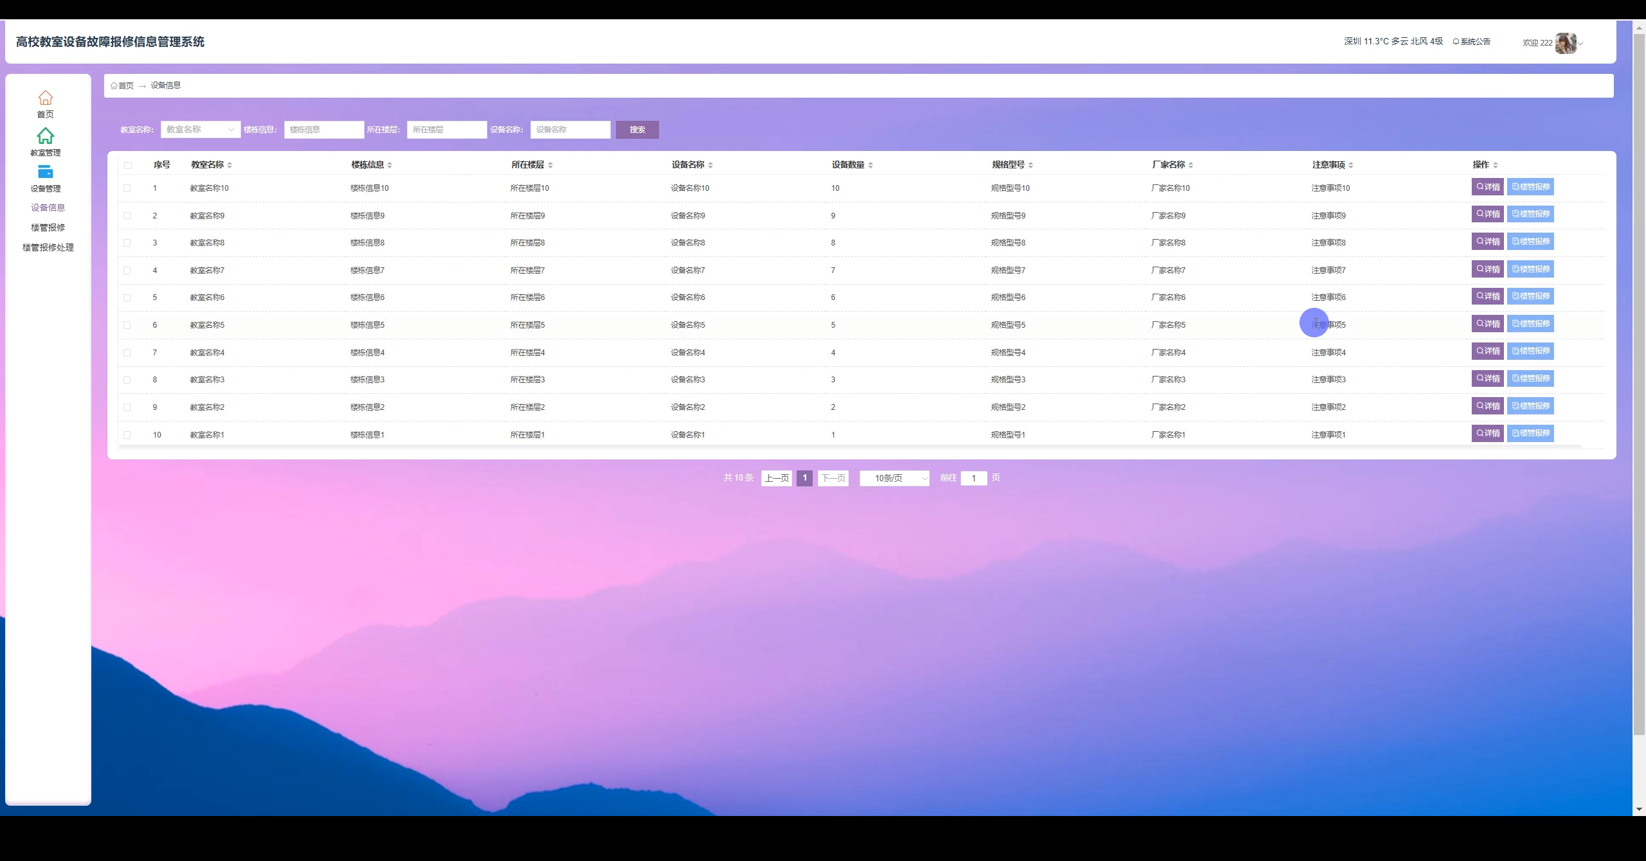
Task: Select 设备信息 in the sidebar menu
Action: tap(48, 208)
